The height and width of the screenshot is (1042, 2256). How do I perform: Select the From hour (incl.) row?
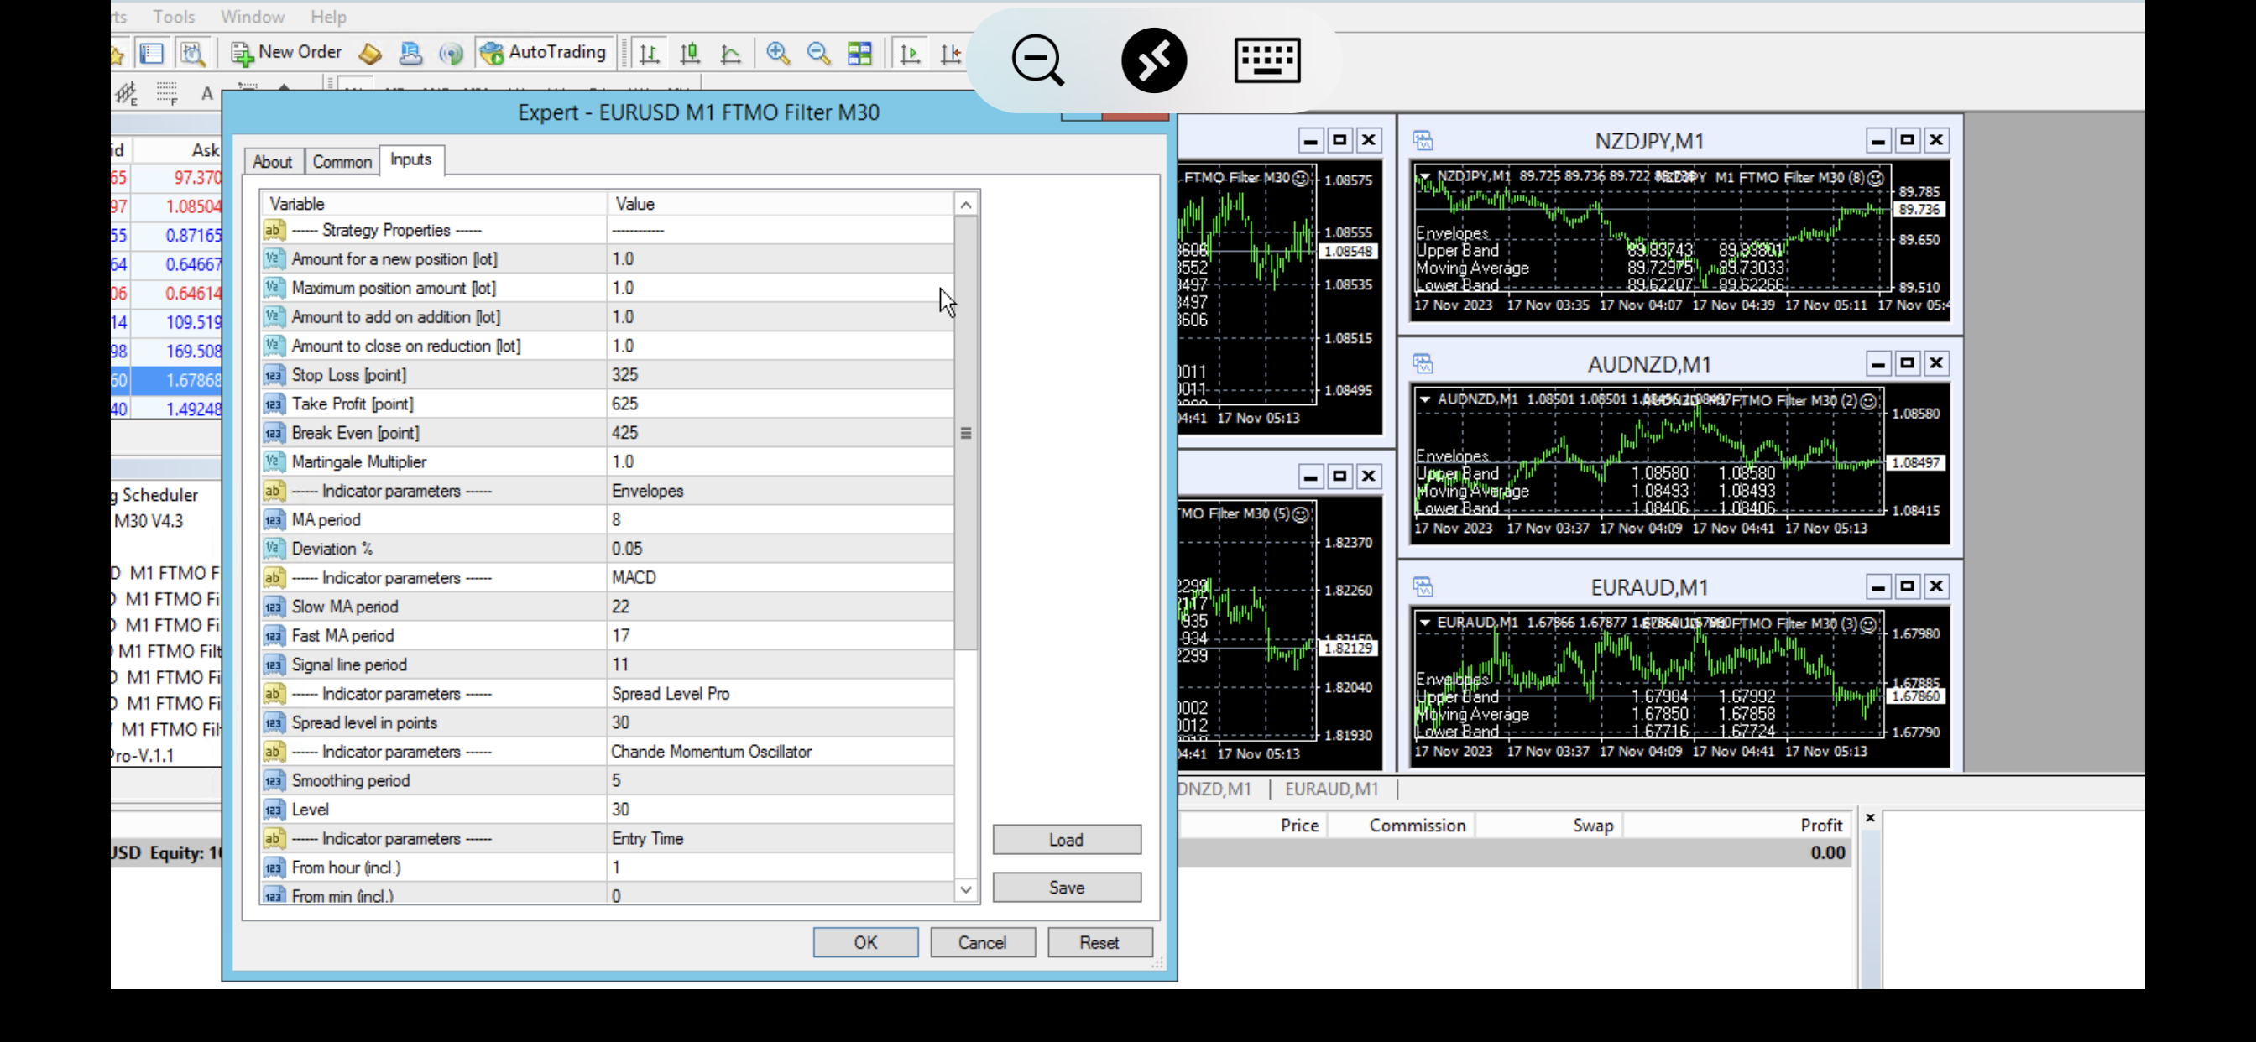pyautogui.click(x=607, y=867)
